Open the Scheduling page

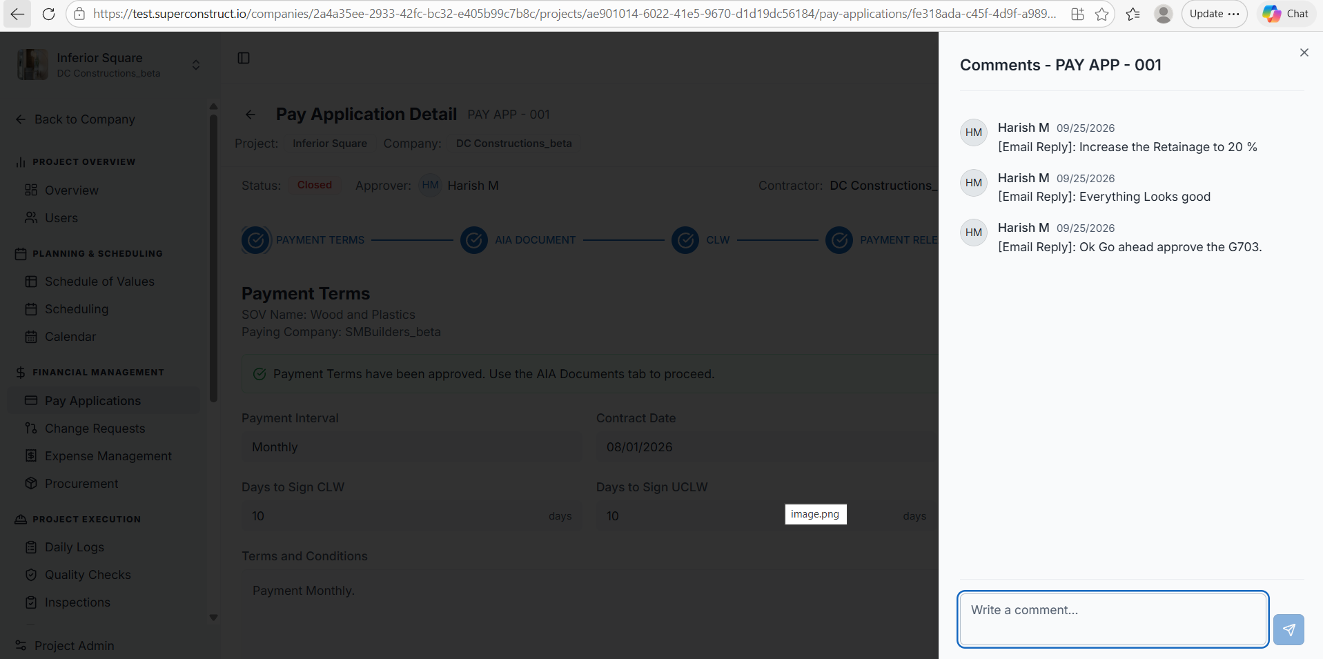(77, 309)
